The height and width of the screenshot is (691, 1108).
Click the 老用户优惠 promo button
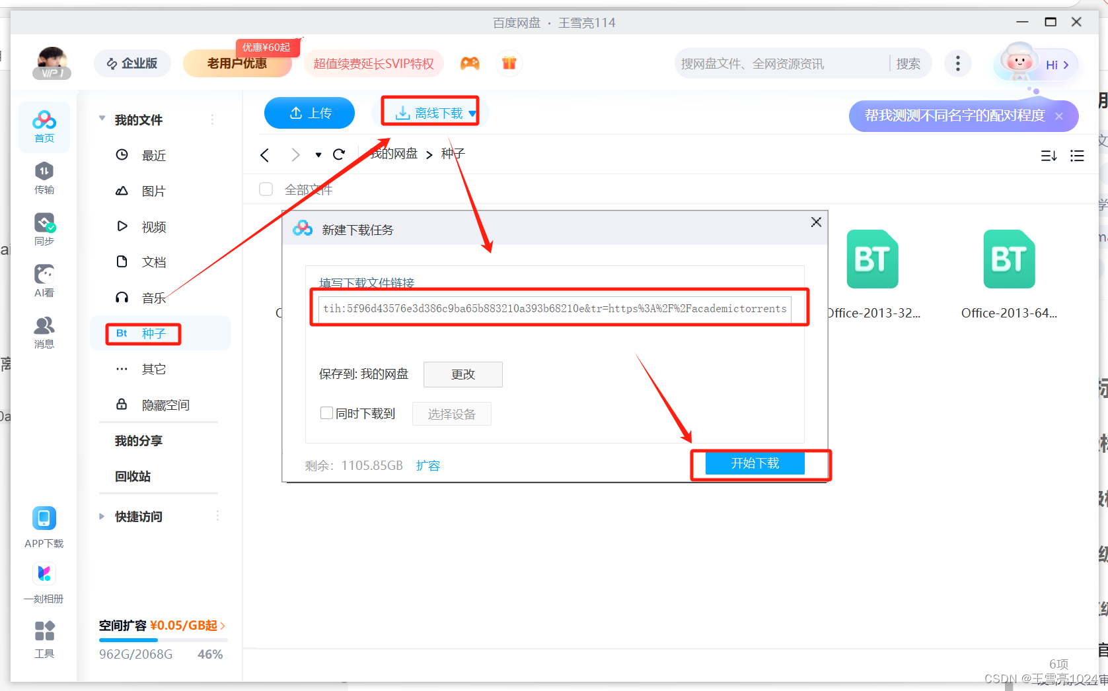[x=237, y=63]
